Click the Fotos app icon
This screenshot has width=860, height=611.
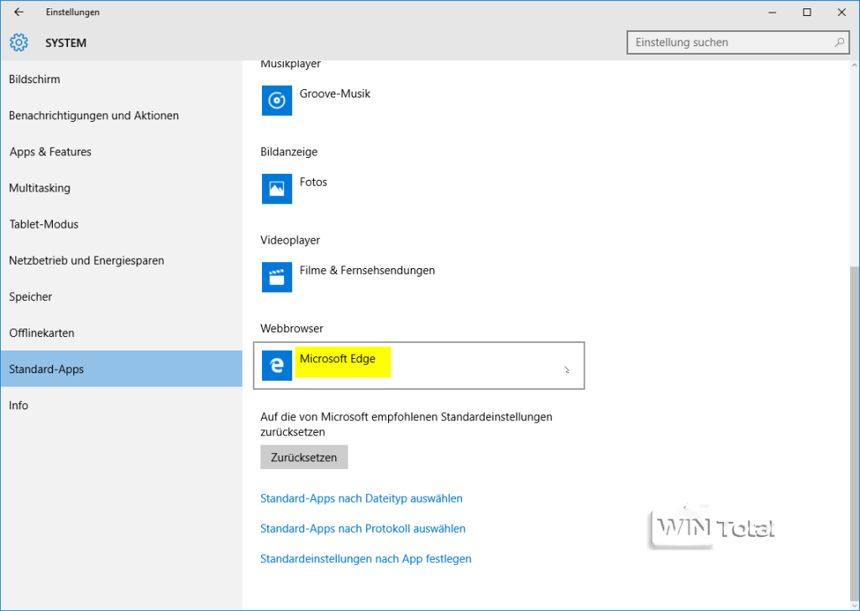click(277, 189)
